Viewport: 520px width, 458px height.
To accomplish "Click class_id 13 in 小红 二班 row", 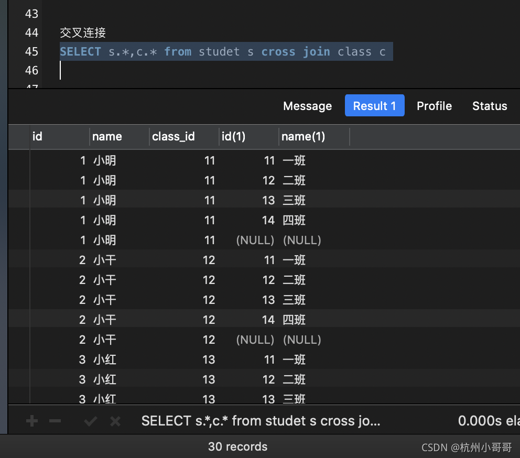I will point(209,380).
